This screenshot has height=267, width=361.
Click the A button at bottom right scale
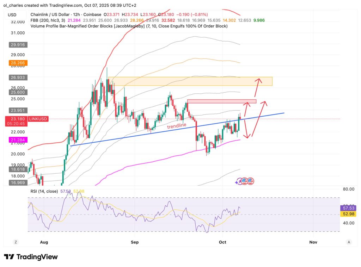click(349, 242)
